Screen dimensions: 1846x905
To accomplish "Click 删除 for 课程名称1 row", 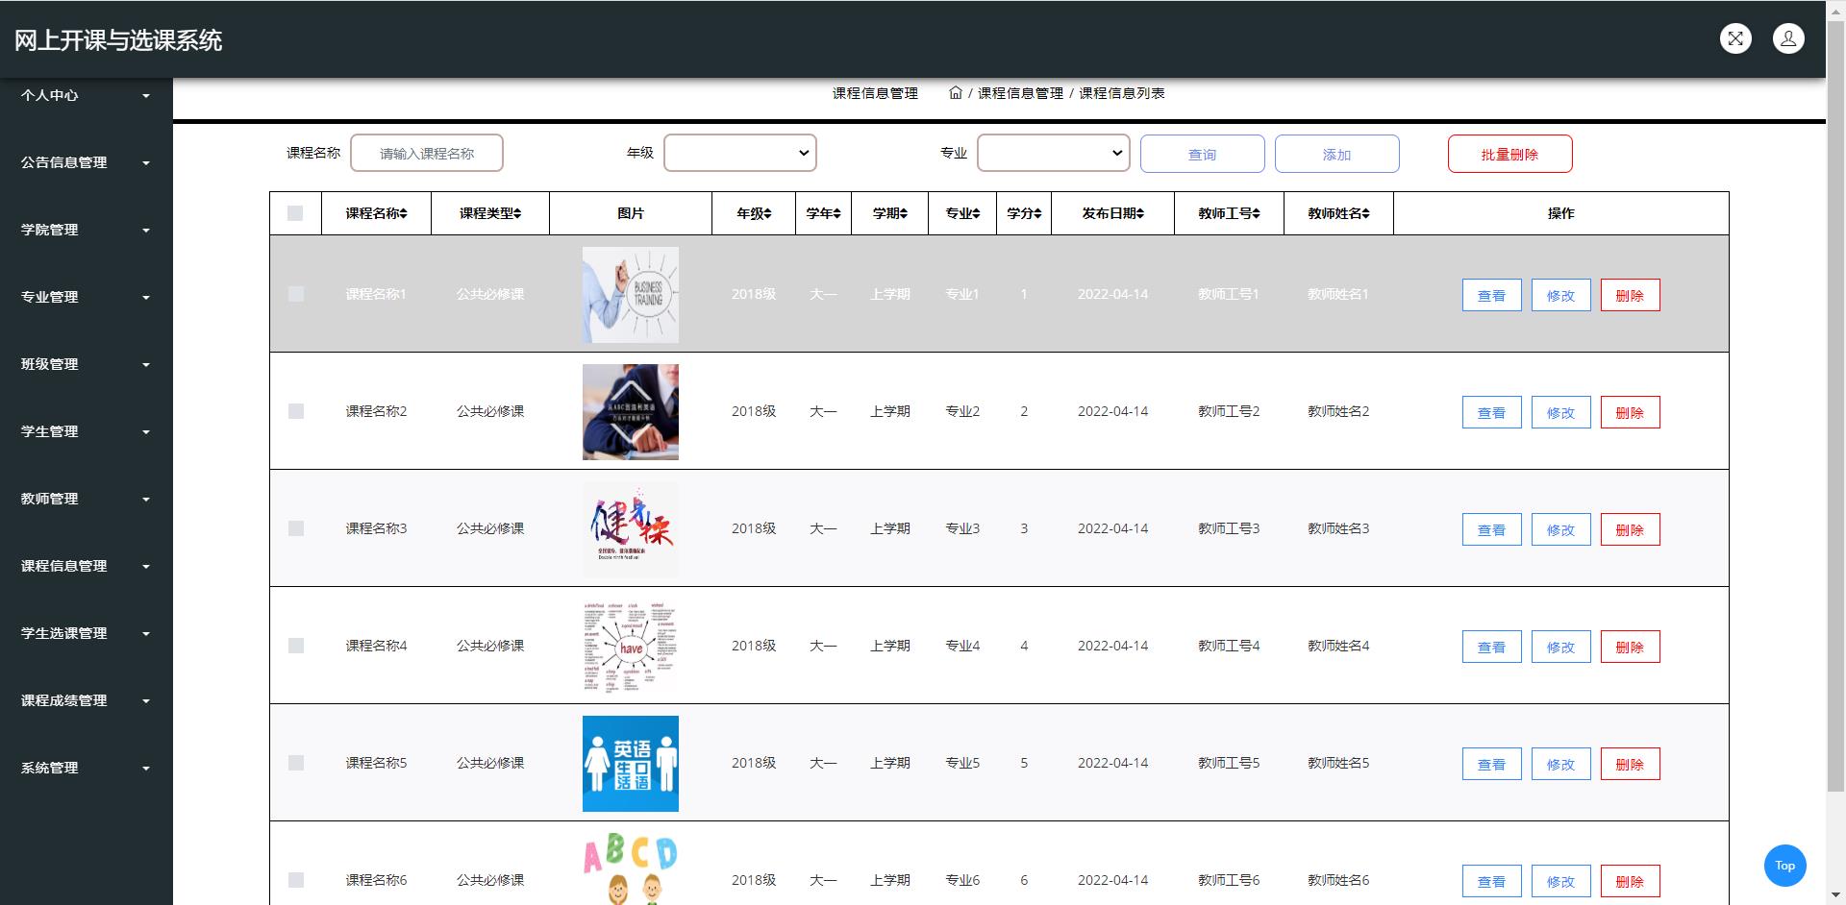I will [x=1630, y=295].
